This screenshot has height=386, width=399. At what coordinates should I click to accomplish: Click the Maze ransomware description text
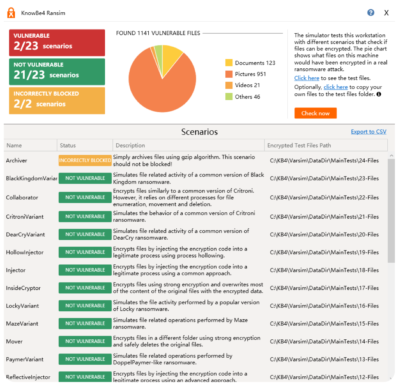tap(180, 323)
